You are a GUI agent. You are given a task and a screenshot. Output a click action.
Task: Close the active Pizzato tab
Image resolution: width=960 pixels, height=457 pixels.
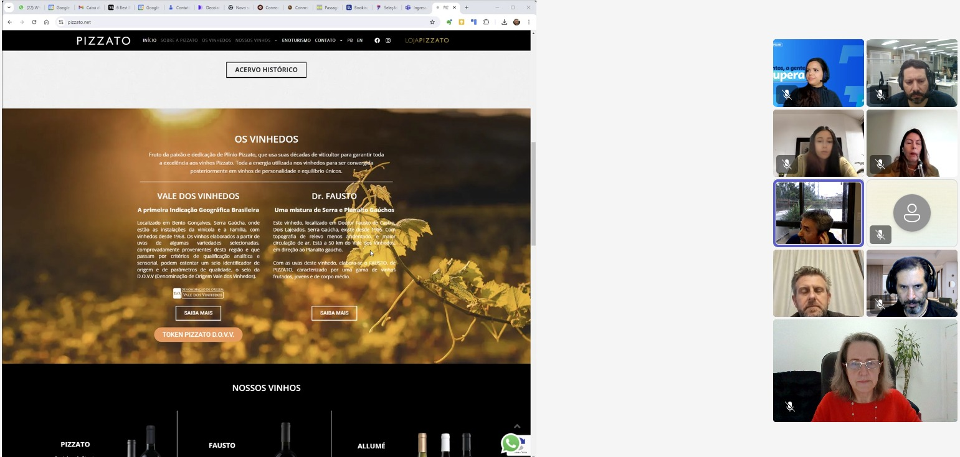pos(454,7)
